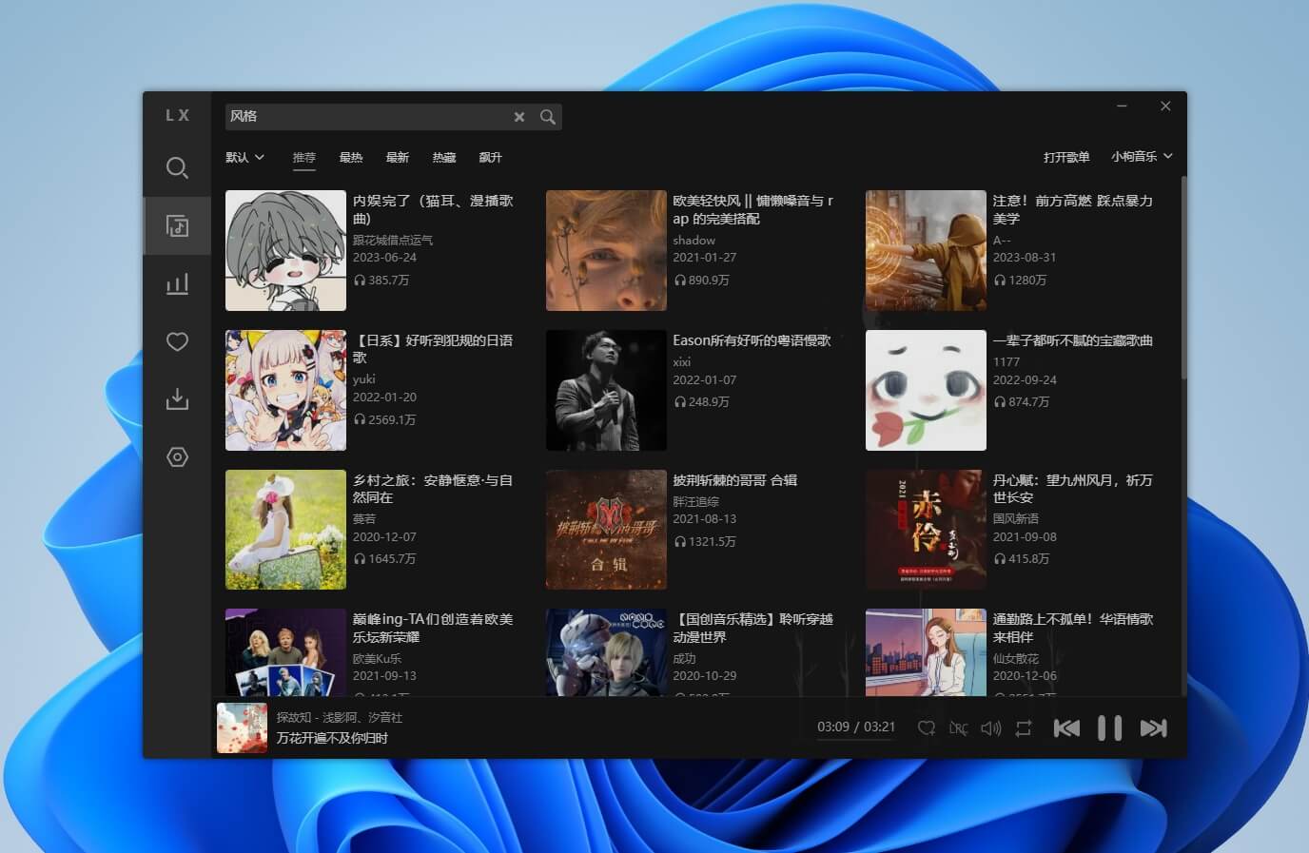The height and width of the screenshot is (853, 1309).
Task: Click the playback time 03:09 / 03:21 area
Action: (x=855, y=726)
